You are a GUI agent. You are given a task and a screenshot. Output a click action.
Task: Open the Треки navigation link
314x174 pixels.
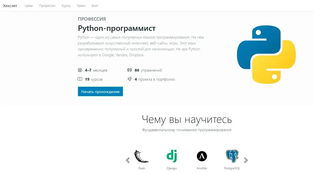tap(81, 6)
